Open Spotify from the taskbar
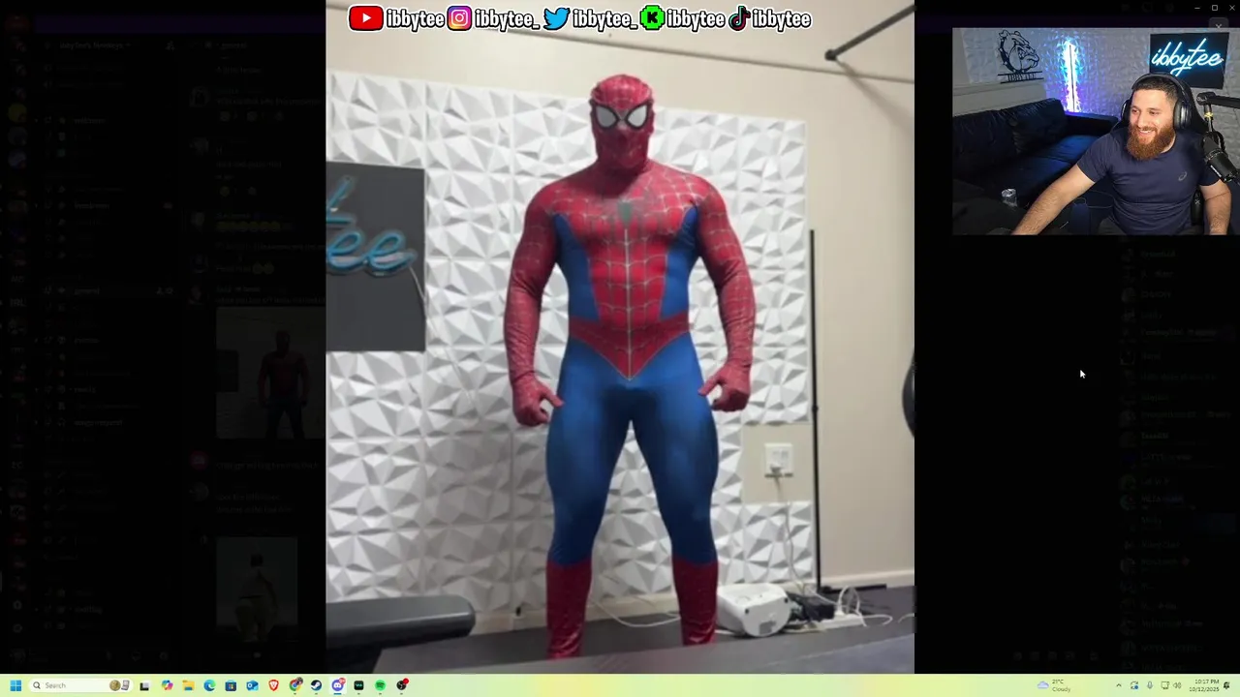This screenshot has height=697, width=1240. 380,685
